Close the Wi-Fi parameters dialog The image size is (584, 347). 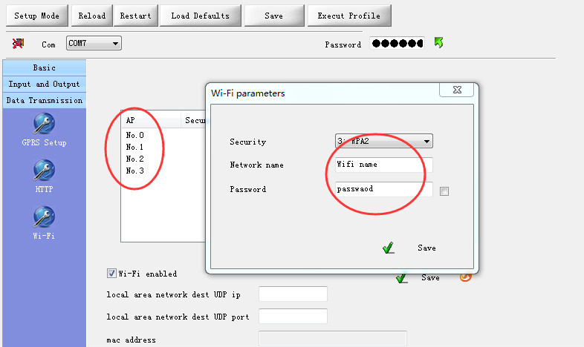click(456, 90)
